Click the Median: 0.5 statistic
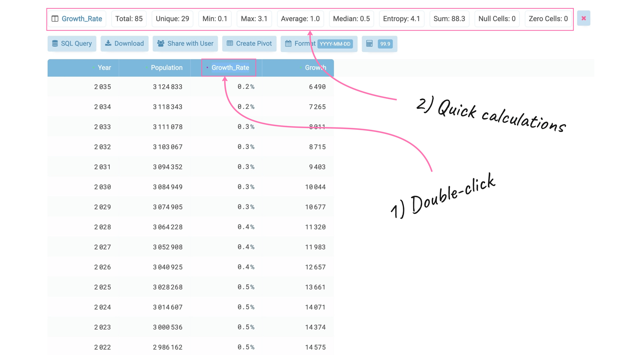Image resolution: width=637 pixels, height=358 pixels. point(351,19)
